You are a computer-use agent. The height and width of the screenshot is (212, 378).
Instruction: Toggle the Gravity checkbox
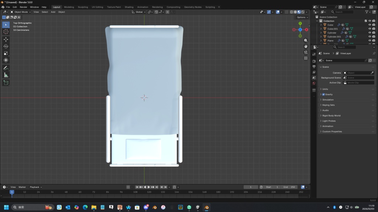coord(323,95)
